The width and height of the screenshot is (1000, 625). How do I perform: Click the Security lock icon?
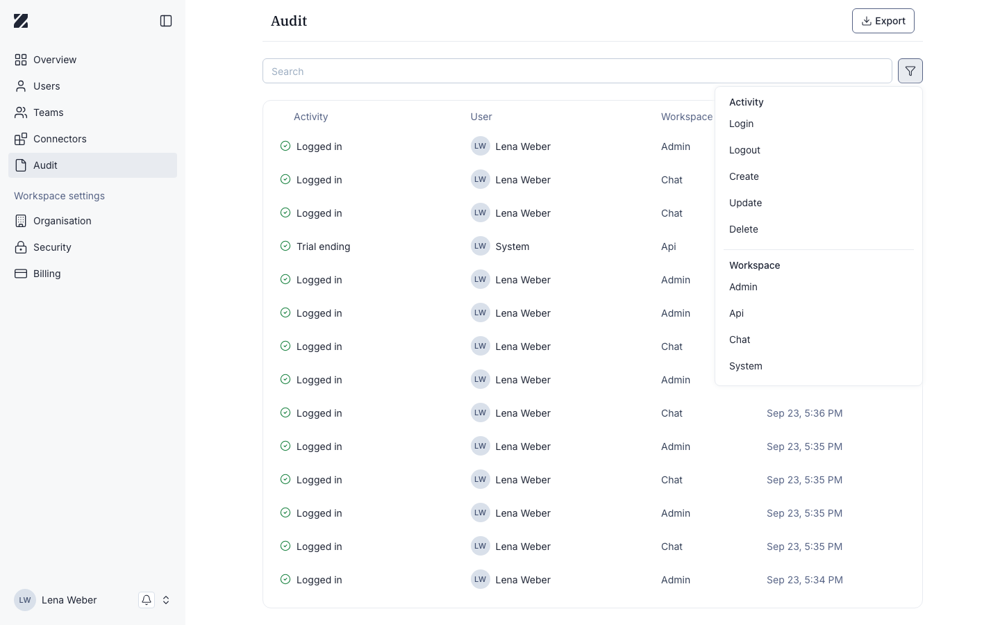click(x=21, y=247)
